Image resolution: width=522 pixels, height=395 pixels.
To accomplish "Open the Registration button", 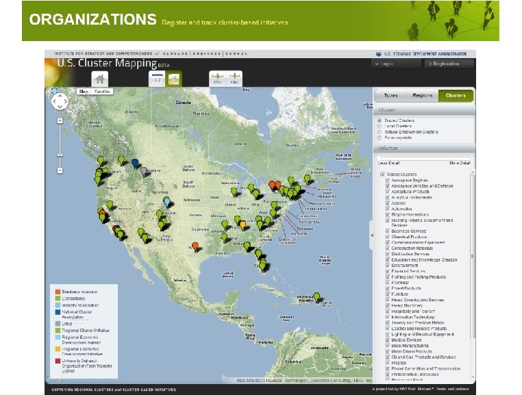I will 449,64.
